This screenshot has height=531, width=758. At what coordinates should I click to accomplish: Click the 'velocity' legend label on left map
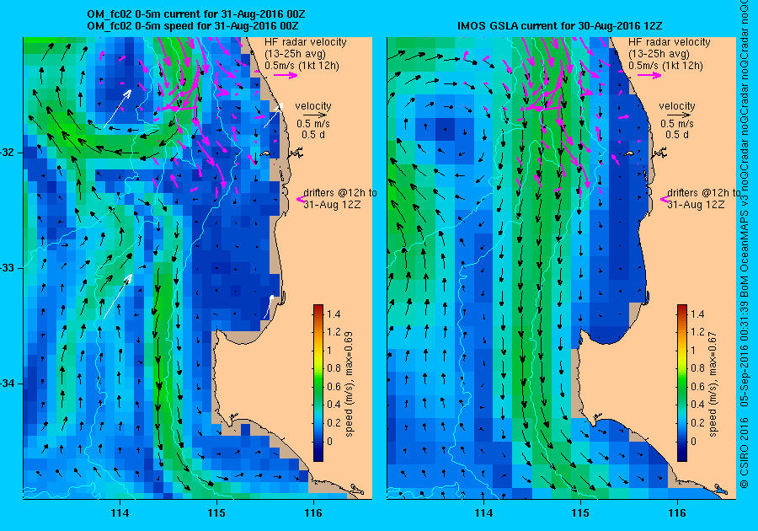(313, 106)
